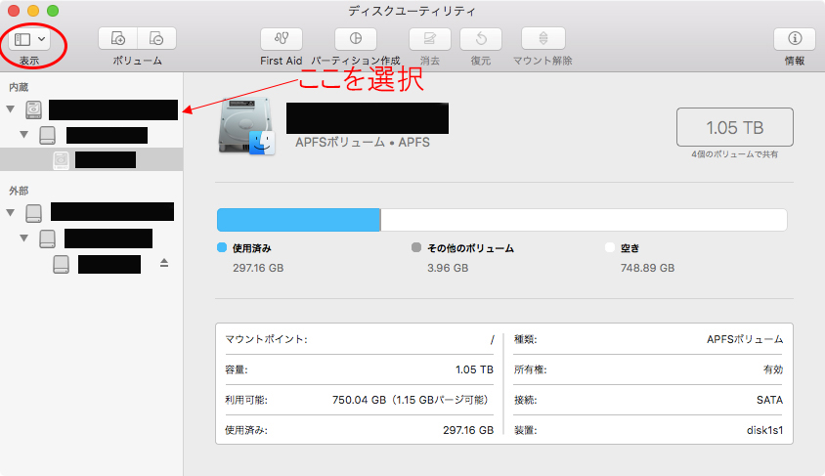Select the external volume drive icon
This screenshot has width=825, height=476.
(61, 264)
